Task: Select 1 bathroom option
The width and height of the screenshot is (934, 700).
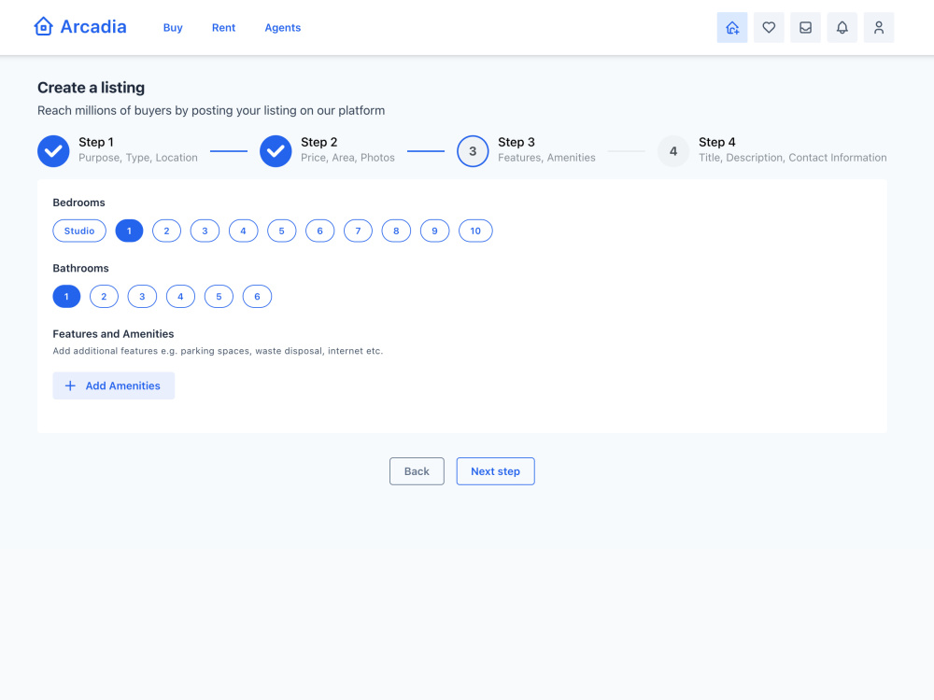Action: [66, 297]
